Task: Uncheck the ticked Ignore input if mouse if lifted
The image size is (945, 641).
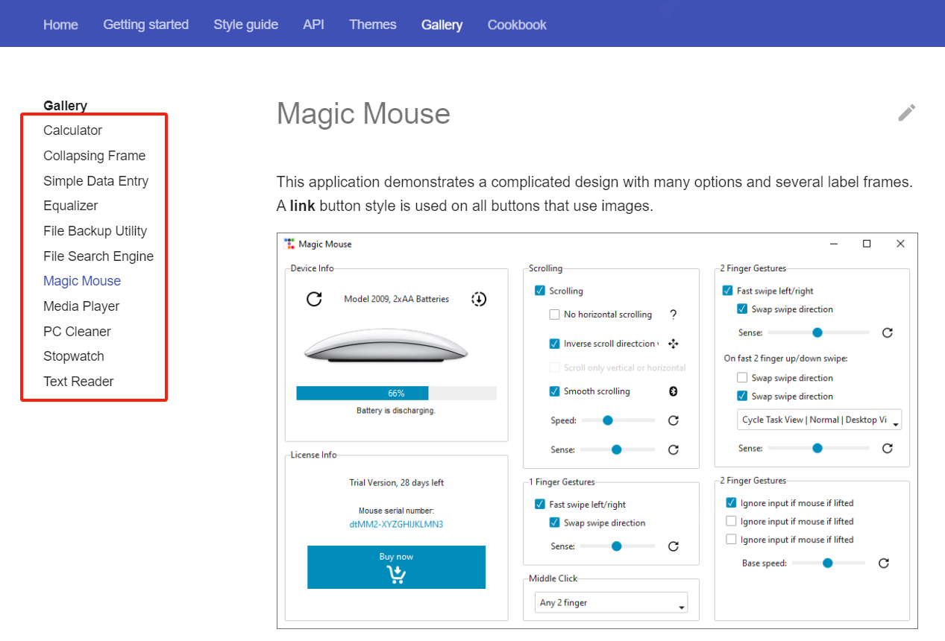Action: [731, 503]
